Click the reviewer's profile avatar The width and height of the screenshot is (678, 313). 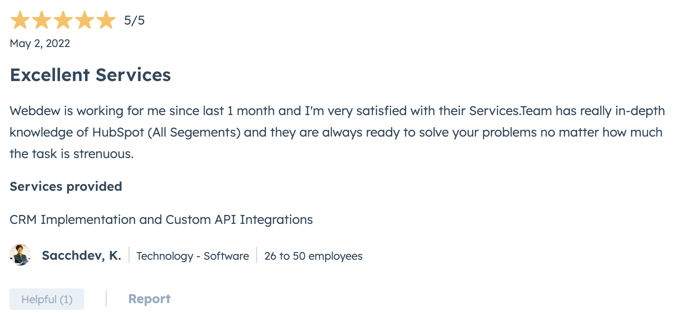pos(20,255)
